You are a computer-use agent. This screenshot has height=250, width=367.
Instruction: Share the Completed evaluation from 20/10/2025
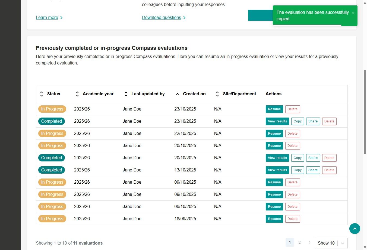313,158
